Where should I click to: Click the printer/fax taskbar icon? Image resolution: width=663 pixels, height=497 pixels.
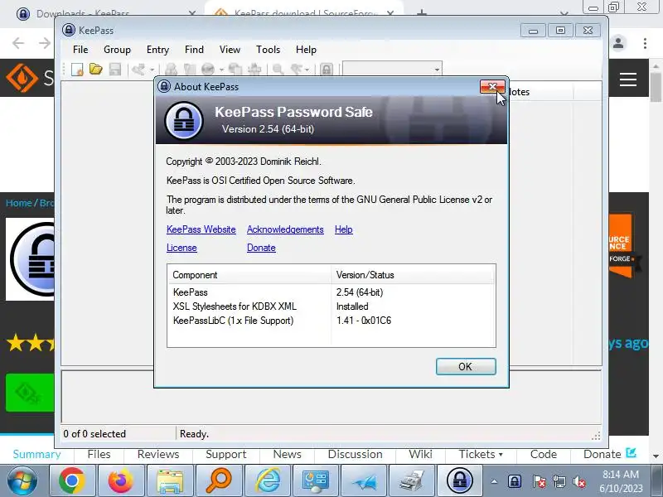coord(412,480)
